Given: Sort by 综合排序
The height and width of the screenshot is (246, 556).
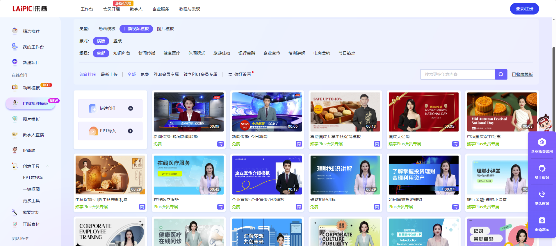Looking at the screenshot, I should point(88,74).
